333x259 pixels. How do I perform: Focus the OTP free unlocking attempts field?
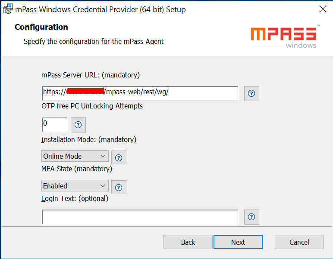[x=55, y=124]
